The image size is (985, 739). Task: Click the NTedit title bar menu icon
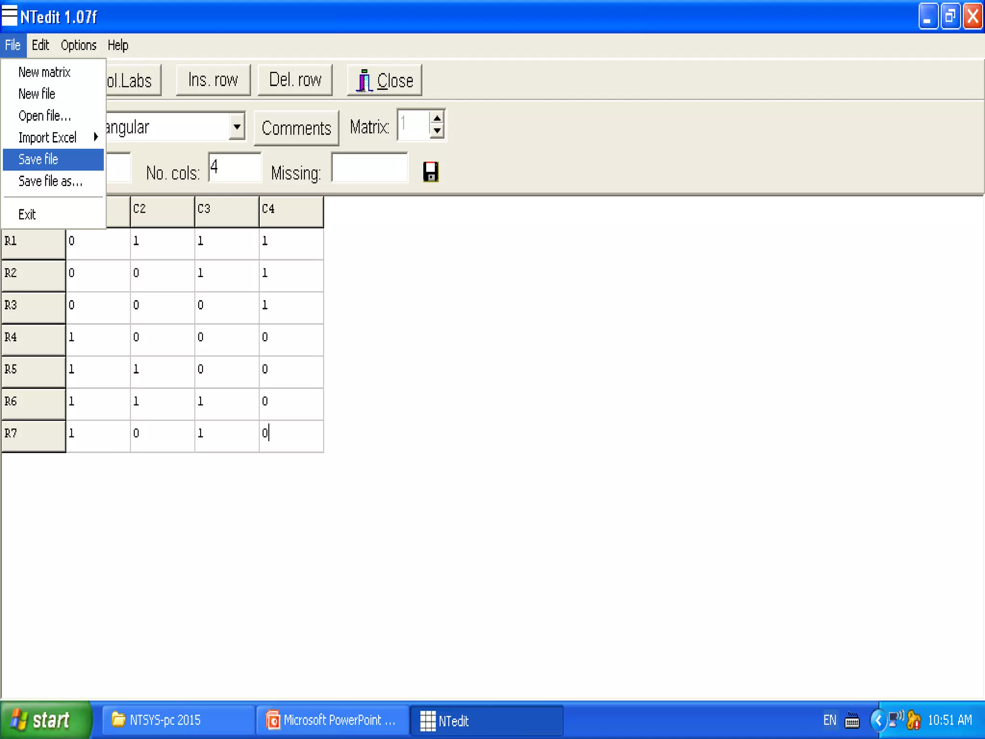[x=9, y=16]
